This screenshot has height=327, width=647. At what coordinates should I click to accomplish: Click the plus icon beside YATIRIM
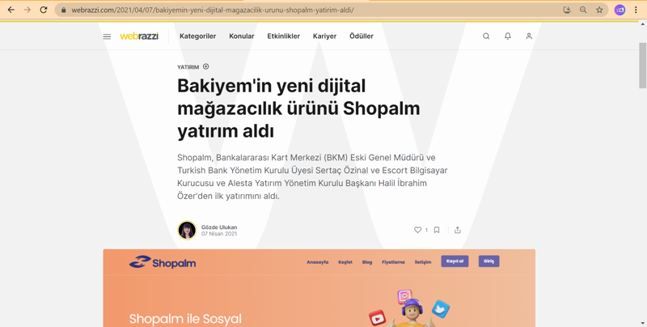[x=206, y=67]
